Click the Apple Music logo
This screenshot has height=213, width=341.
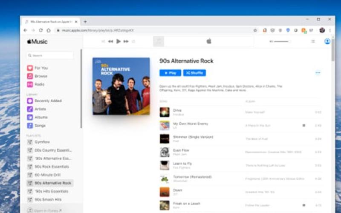[x=37, y=41]
